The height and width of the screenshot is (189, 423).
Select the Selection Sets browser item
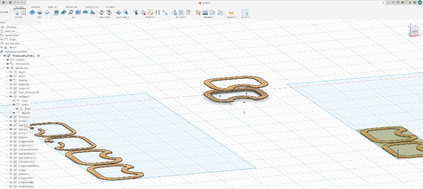click(x=12, y=44)
